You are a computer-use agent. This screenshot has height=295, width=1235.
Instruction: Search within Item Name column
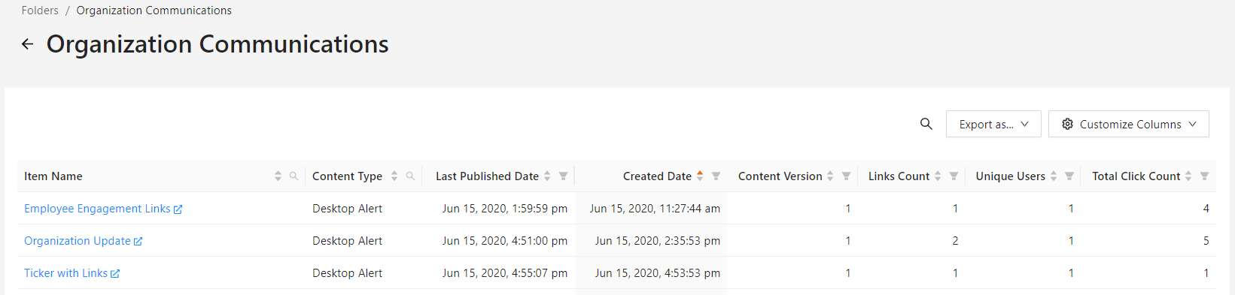pyautogui.click(x=294, y=176)
